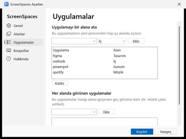Switch to the Alanlar page
Viewport: 186px width, 139px height.
24,34
